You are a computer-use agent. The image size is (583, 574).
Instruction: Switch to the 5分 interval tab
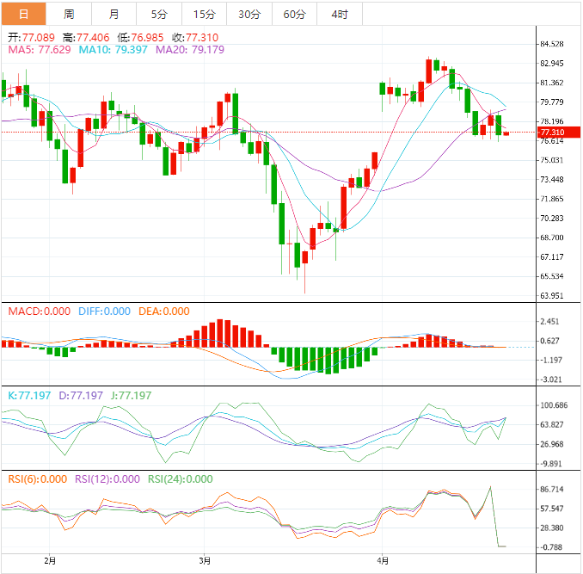[x=160, y=14]
